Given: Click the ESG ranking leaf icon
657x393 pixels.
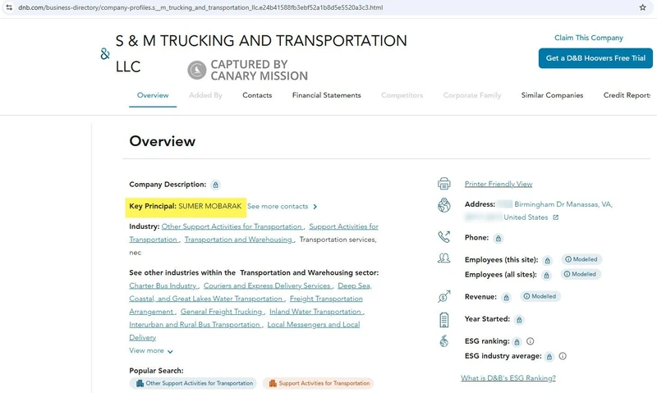Looking at the screenshot, I should pyautogui.click(x=443, y=341).
